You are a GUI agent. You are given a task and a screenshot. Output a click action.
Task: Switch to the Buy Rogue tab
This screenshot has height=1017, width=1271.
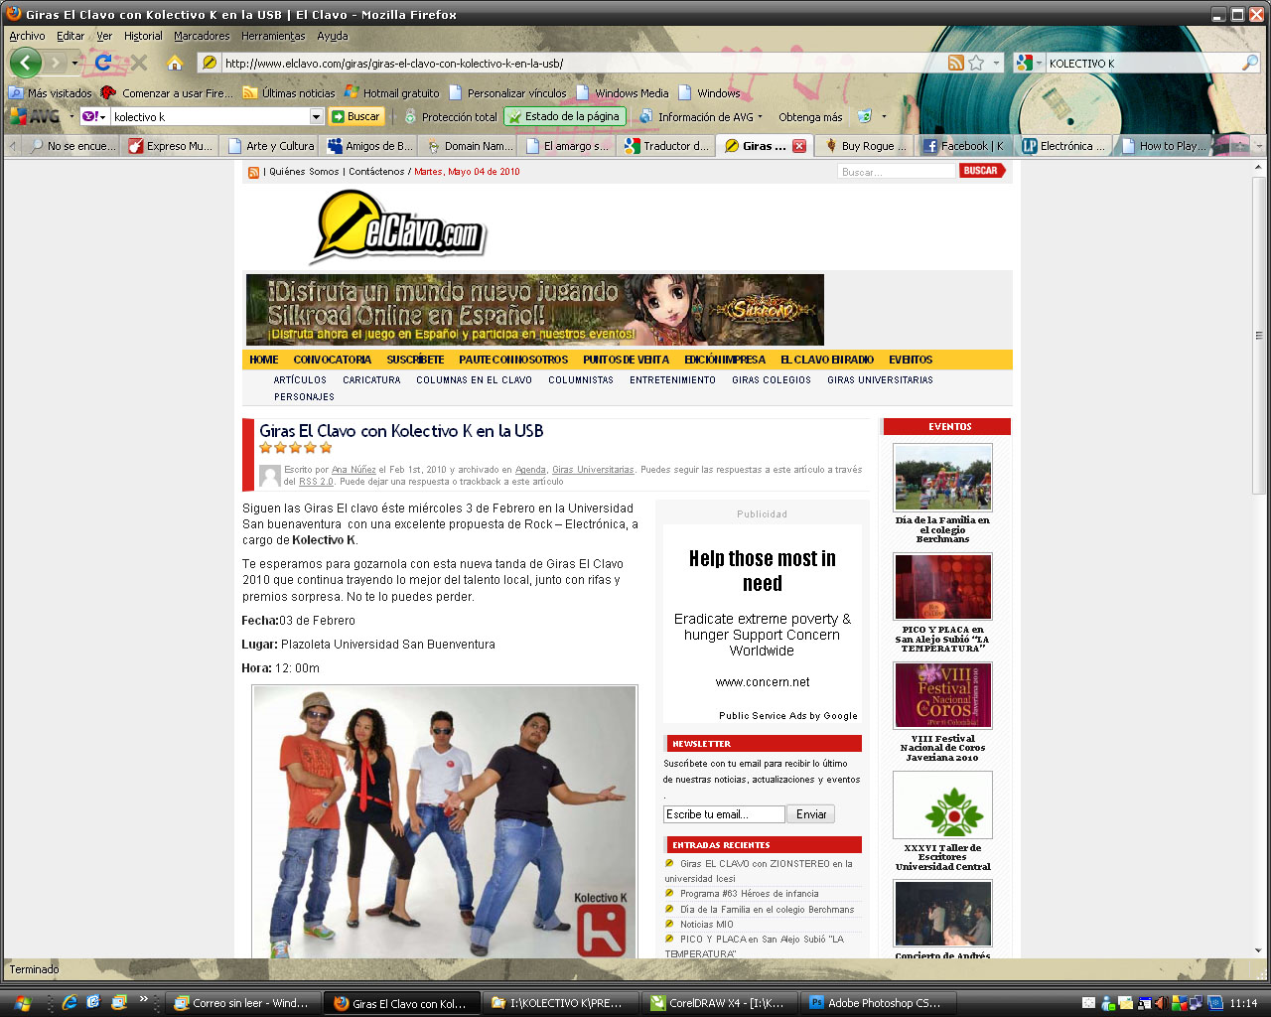(x=864, y=146)
